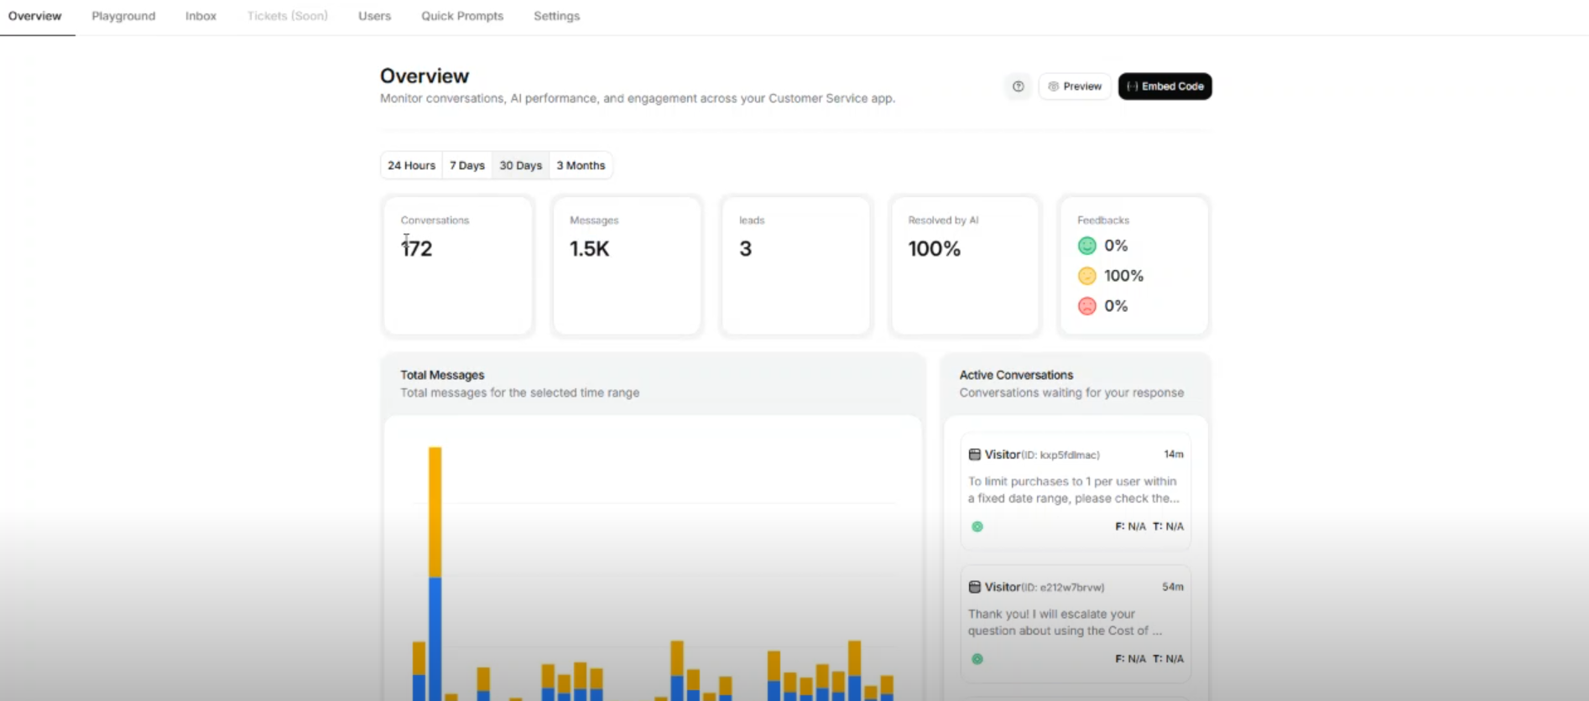Switch to the Quick Prompts tab

click(x=462, y=16)
